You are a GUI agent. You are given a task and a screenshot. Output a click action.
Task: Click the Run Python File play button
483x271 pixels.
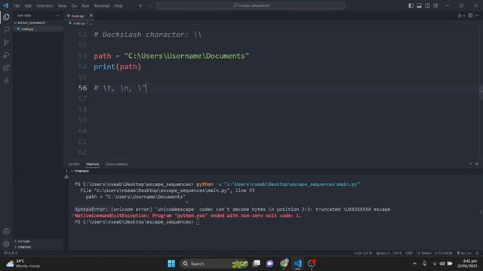[460, 15]
